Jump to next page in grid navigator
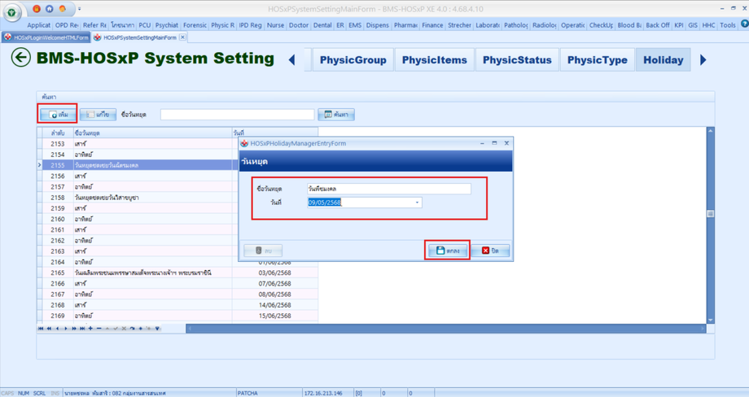This screenshot has width=749, height=397. point(73,329)
